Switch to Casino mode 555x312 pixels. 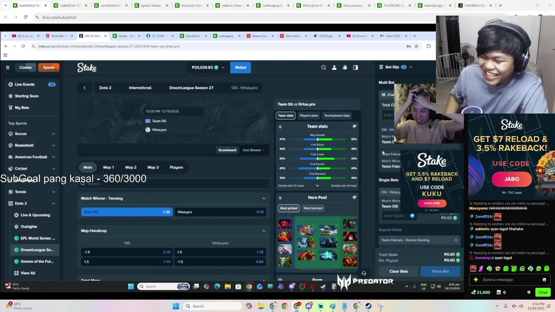(x=26, y=68)
